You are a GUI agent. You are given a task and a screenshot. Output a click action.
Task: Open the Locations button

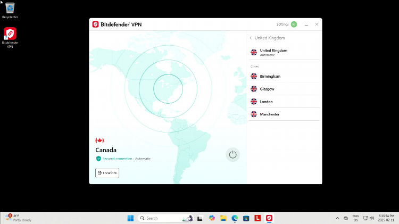[107, 173]
